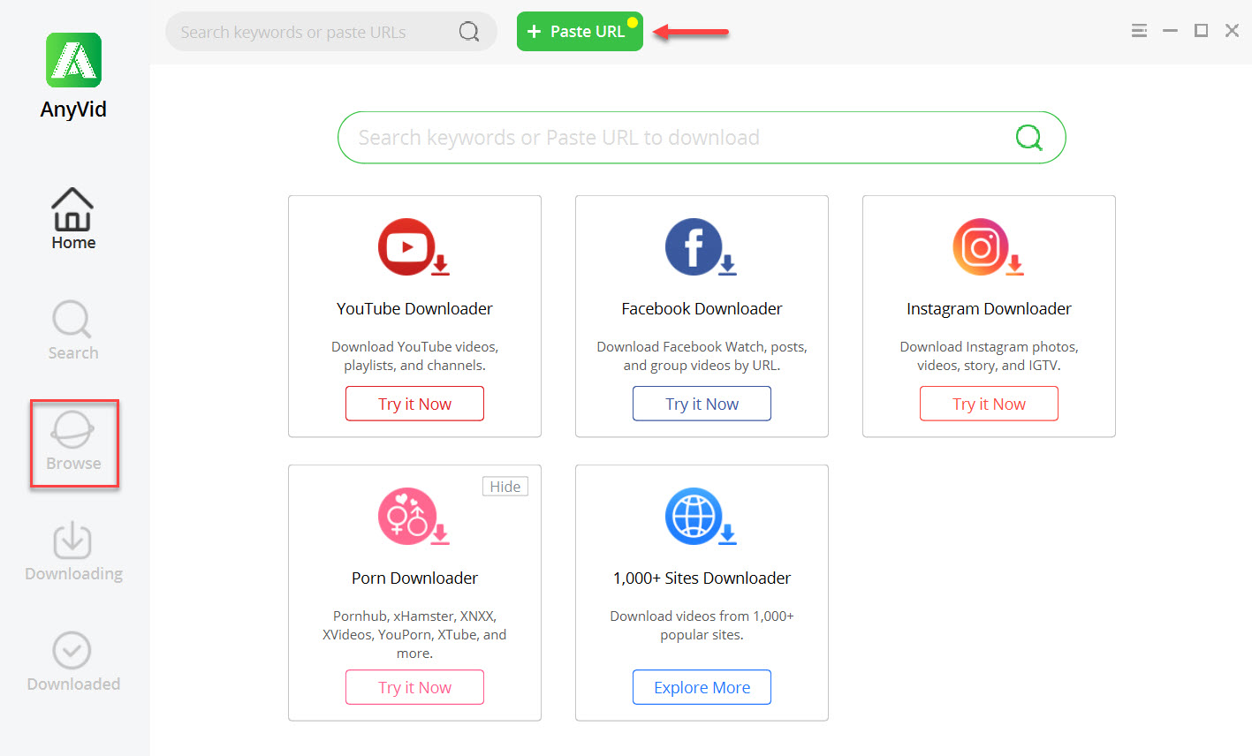This screenshot has height=756, width=1252.
Task: Click the 1,000+ Sites globe icon
Action: (701, 517)
